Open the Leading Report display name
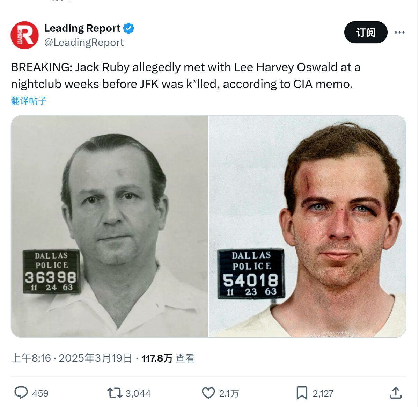The height and width of the screenshot is (407, 419). (82, 28)
